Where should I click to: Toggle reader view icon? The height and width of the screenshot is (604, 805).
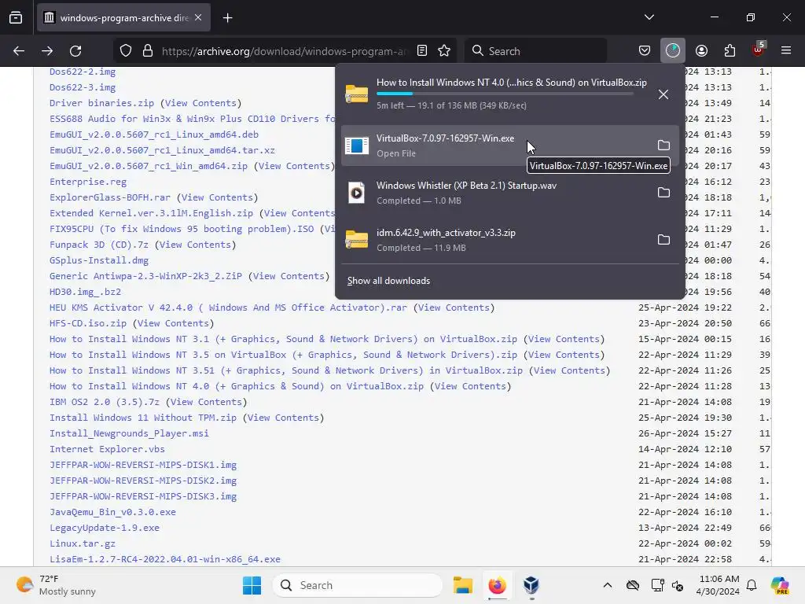pyautogui.click(x=422, y=51)
